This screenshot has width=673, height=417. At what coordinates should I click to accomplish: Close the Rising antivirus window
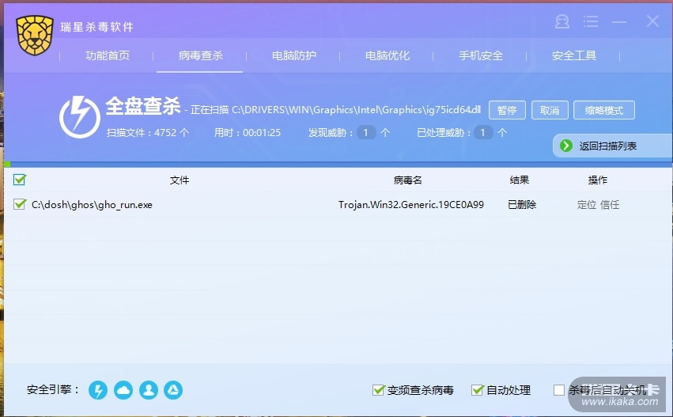[x=652, y=21]
